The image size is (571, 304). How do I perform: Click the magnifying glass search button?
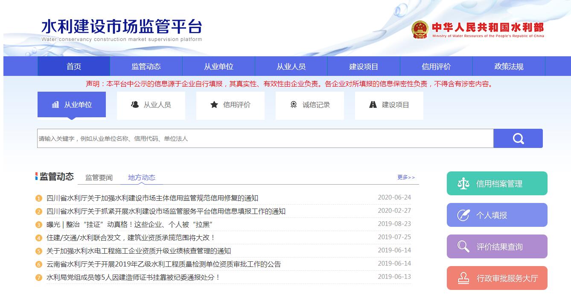point(518,139)
